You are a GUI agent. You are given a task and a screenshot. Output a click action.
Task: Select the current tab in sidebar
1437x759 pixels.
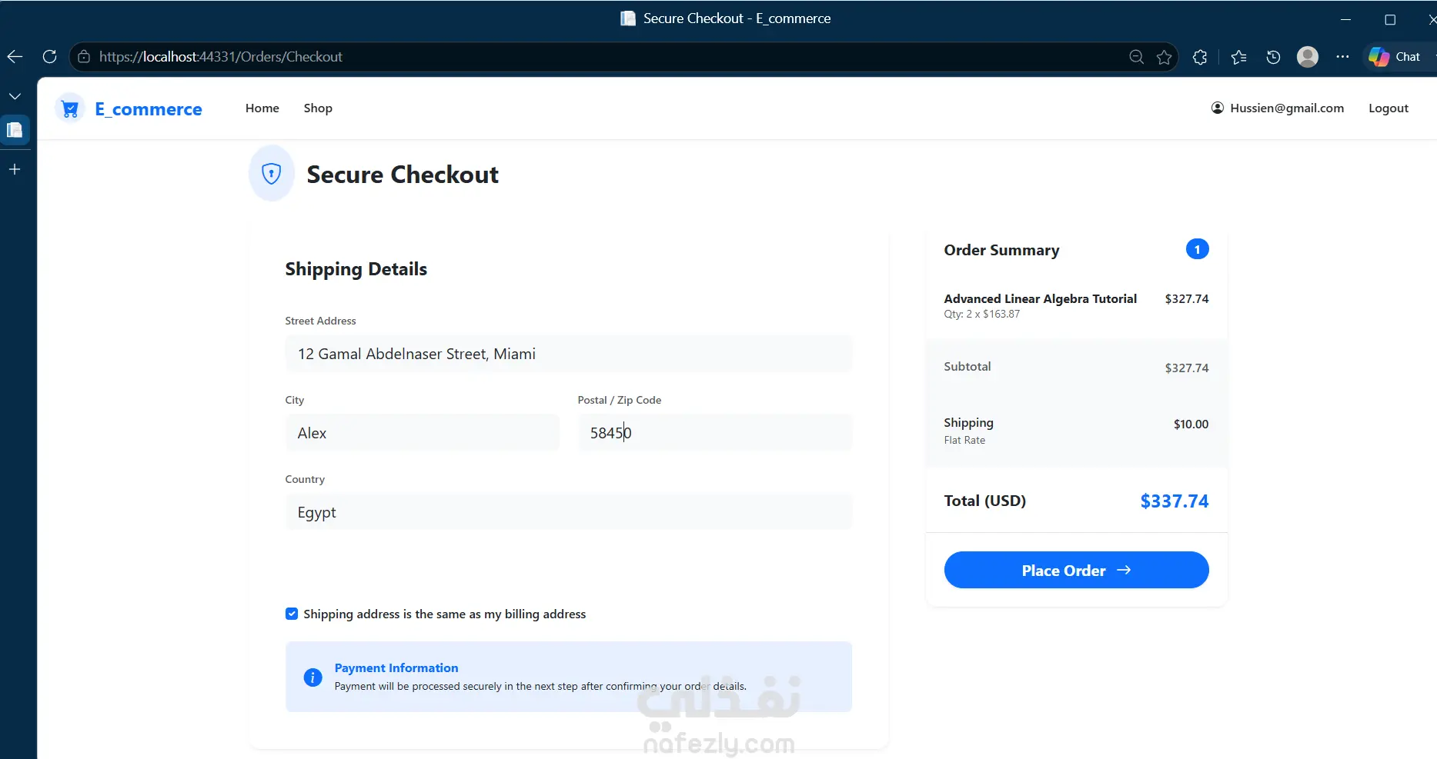[15, 130]
